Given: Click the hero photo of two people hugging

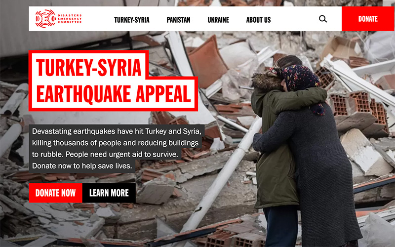Looking at the screenshot, I should 302,151.
